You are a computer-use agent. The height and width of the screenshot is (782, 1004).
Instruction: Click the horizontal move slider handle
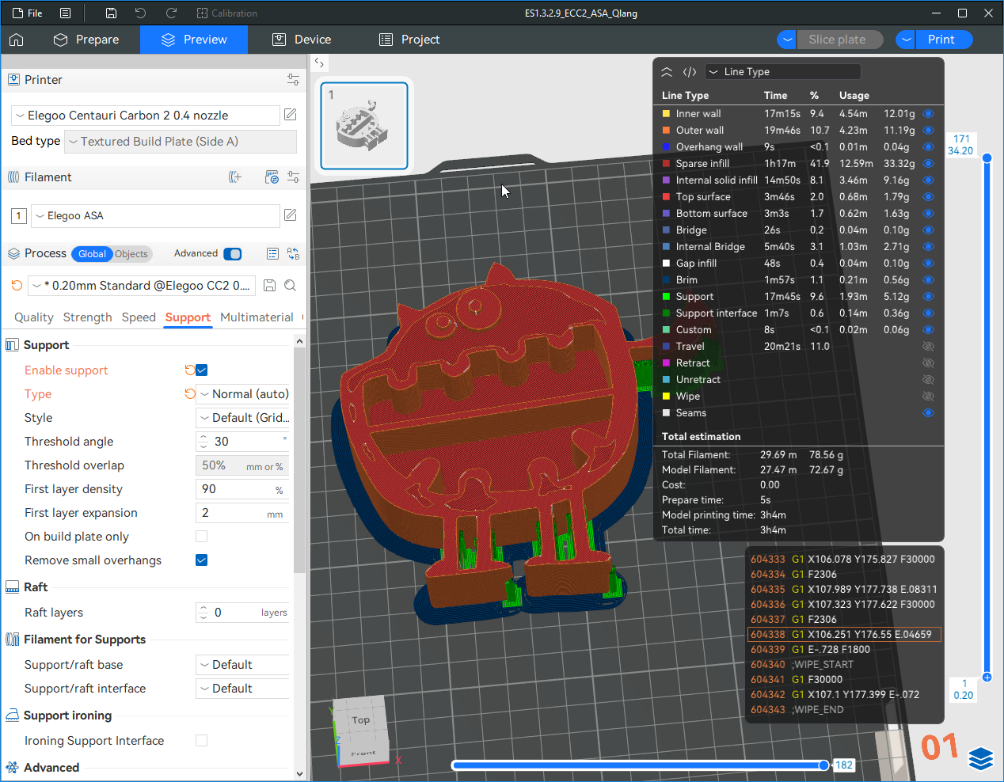(823, 765)
